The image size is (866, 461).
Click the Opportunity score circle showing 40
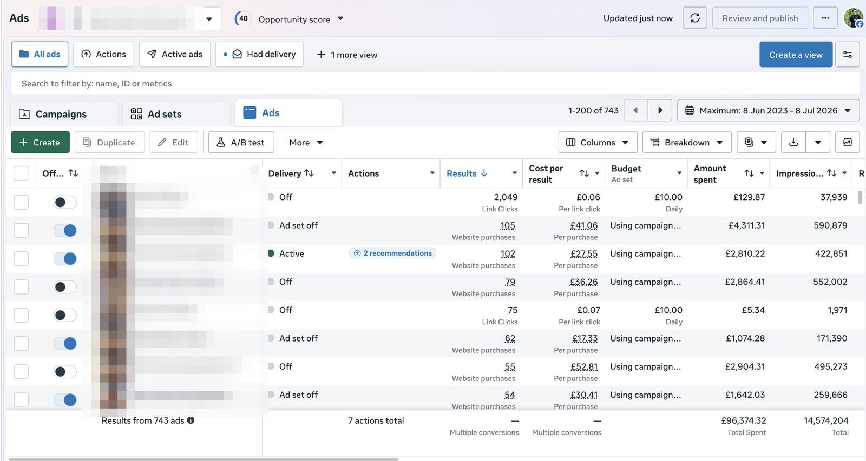pyautogui.click(x=243, y=19)
